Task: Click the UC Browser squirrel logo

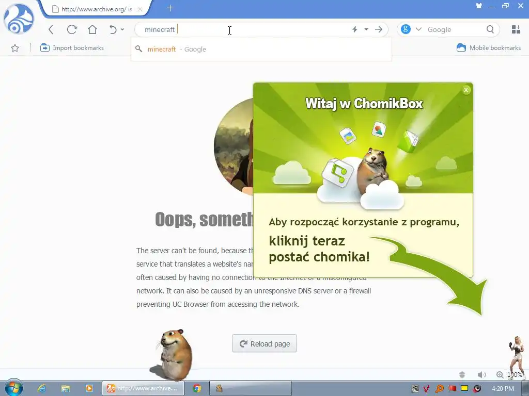Action: pos(19,19)
